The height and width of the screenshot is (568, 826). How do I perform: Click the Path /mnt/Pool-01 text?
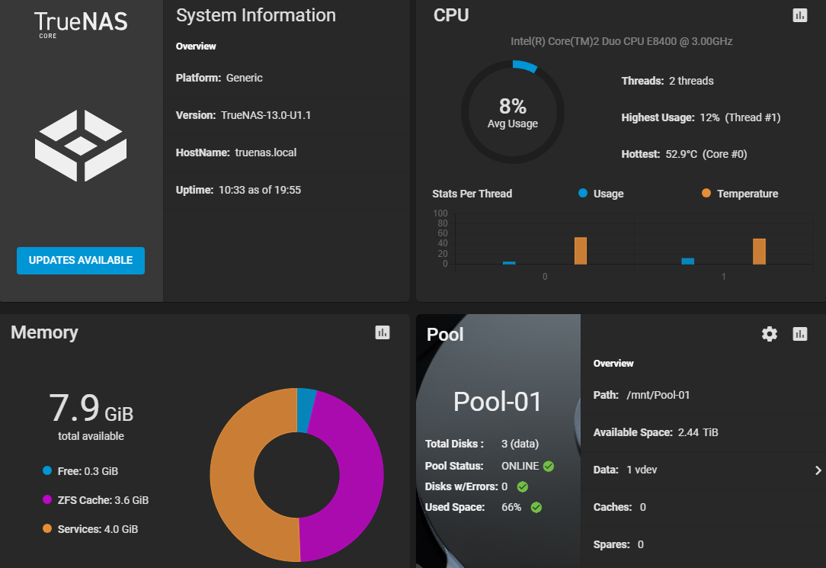(x=641, y=395)
